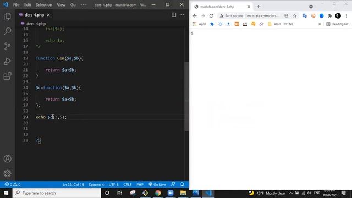Bookmark this page with the star
352x198 pixels.
295,16
